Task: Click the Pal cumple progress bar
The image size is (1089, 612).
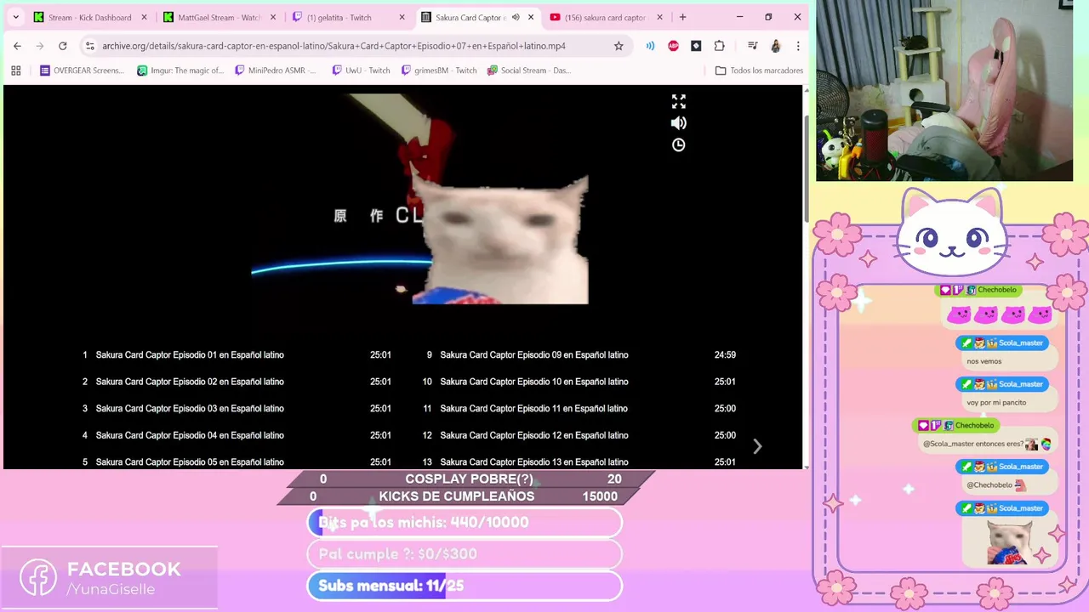Action: (465, 554)
